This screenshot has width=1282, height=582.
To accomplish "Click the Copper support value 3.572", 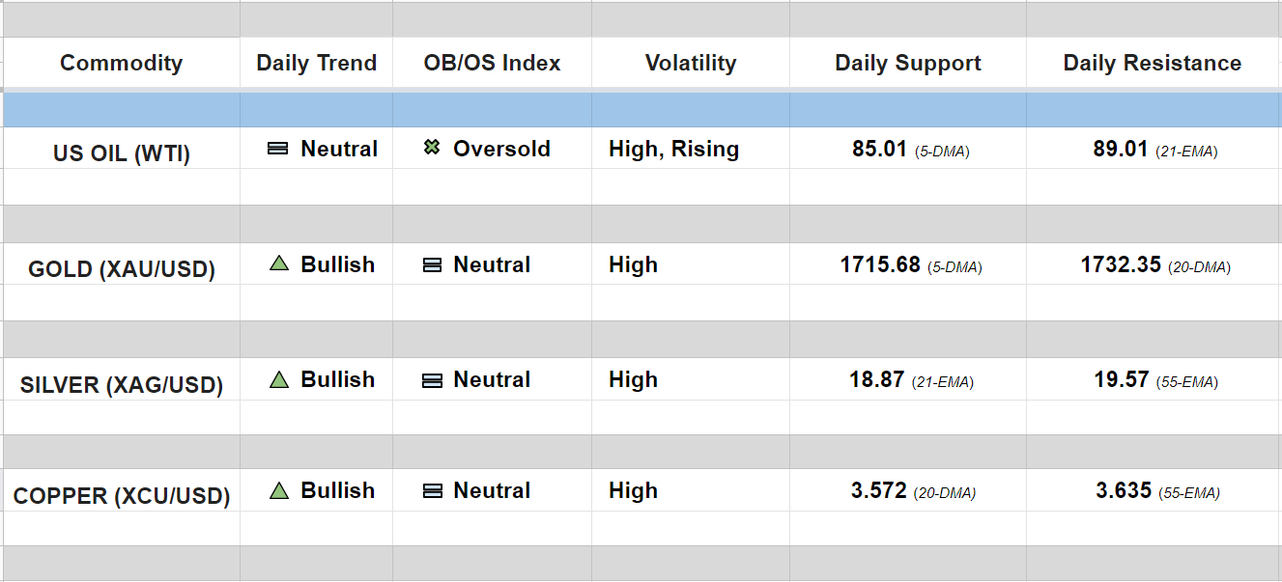I will pyautogui.click(x=878, y=490).
